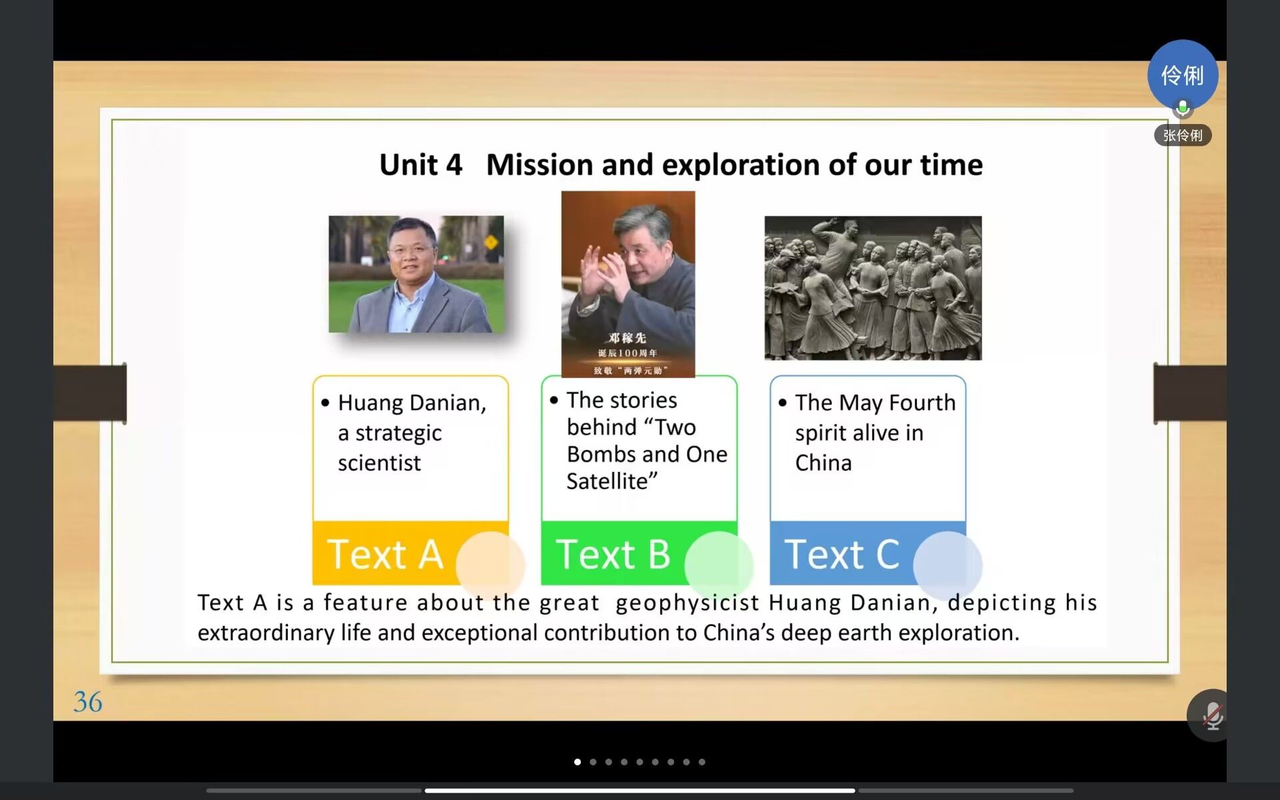Click the Unit 4 slide title

tap(681, 165)
